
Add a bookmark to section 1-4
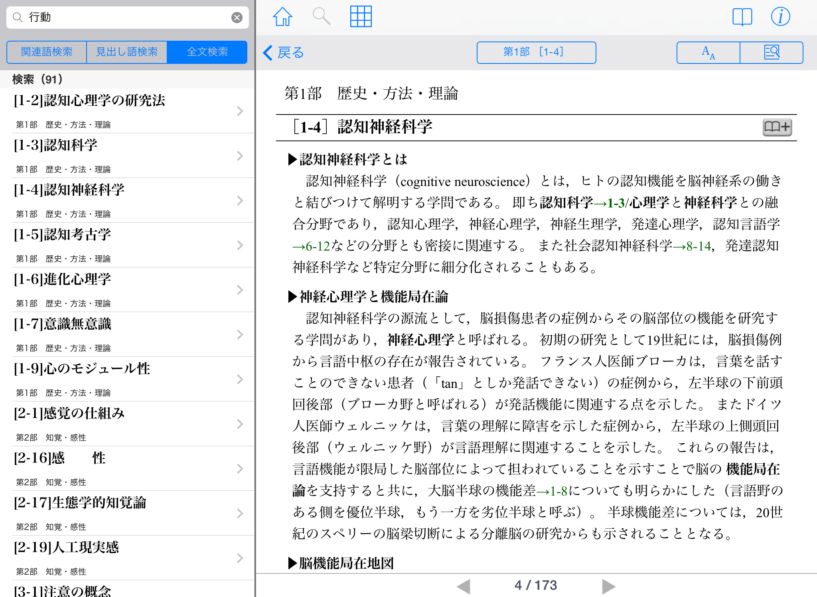click(x=777, y=127)
